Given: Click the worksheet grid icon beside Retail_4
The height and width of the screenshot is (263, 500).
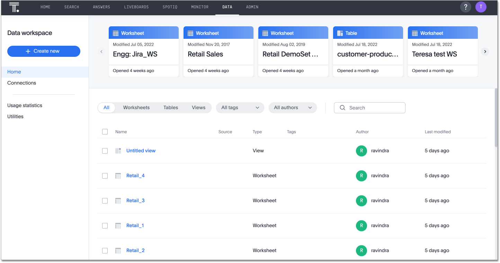Looking at the screenshot, I should pyautogui.click(x=118, y=176).
